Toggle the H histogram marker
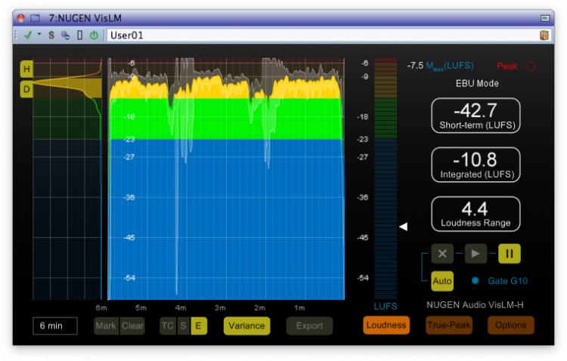The height and width of the screenshot is (361, 567). point(26,70)
